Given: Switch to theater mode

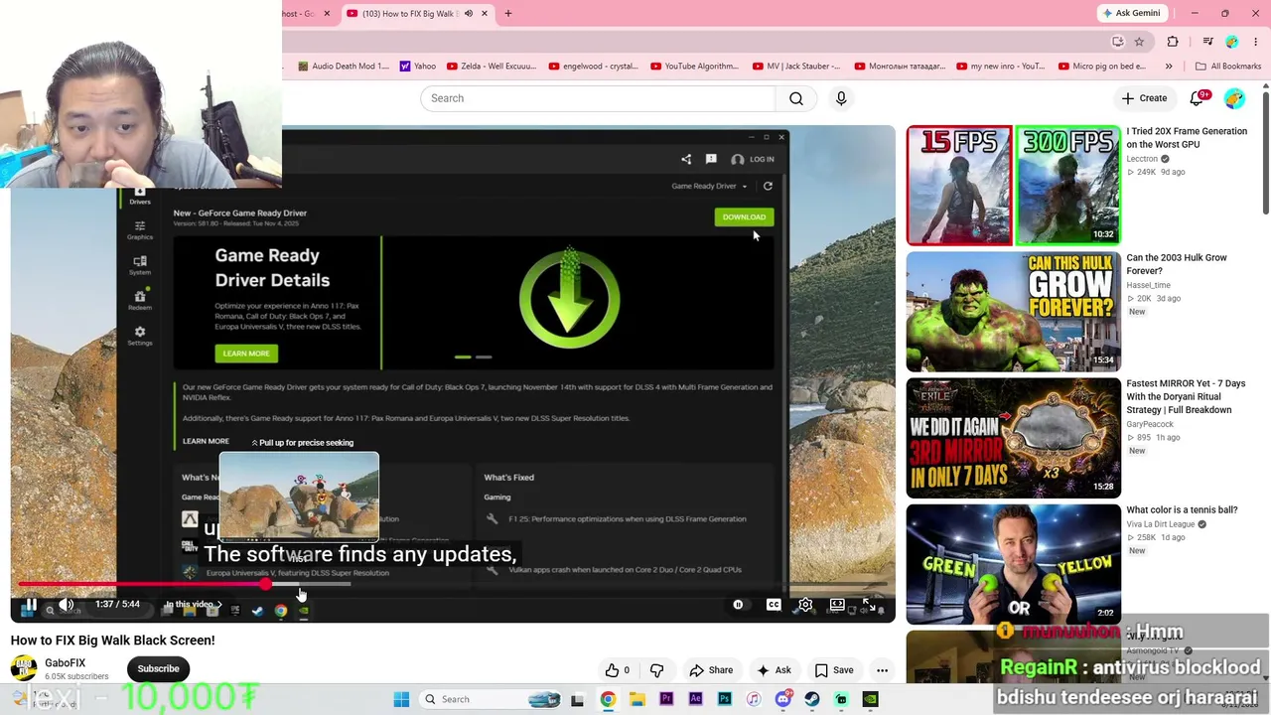Looking at the screenshot, I should 837,604.
